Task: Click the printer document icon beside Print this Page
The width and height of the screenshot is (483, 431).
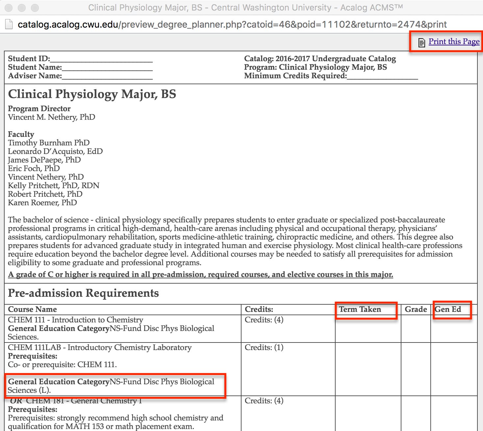Action: coord(422,43)
